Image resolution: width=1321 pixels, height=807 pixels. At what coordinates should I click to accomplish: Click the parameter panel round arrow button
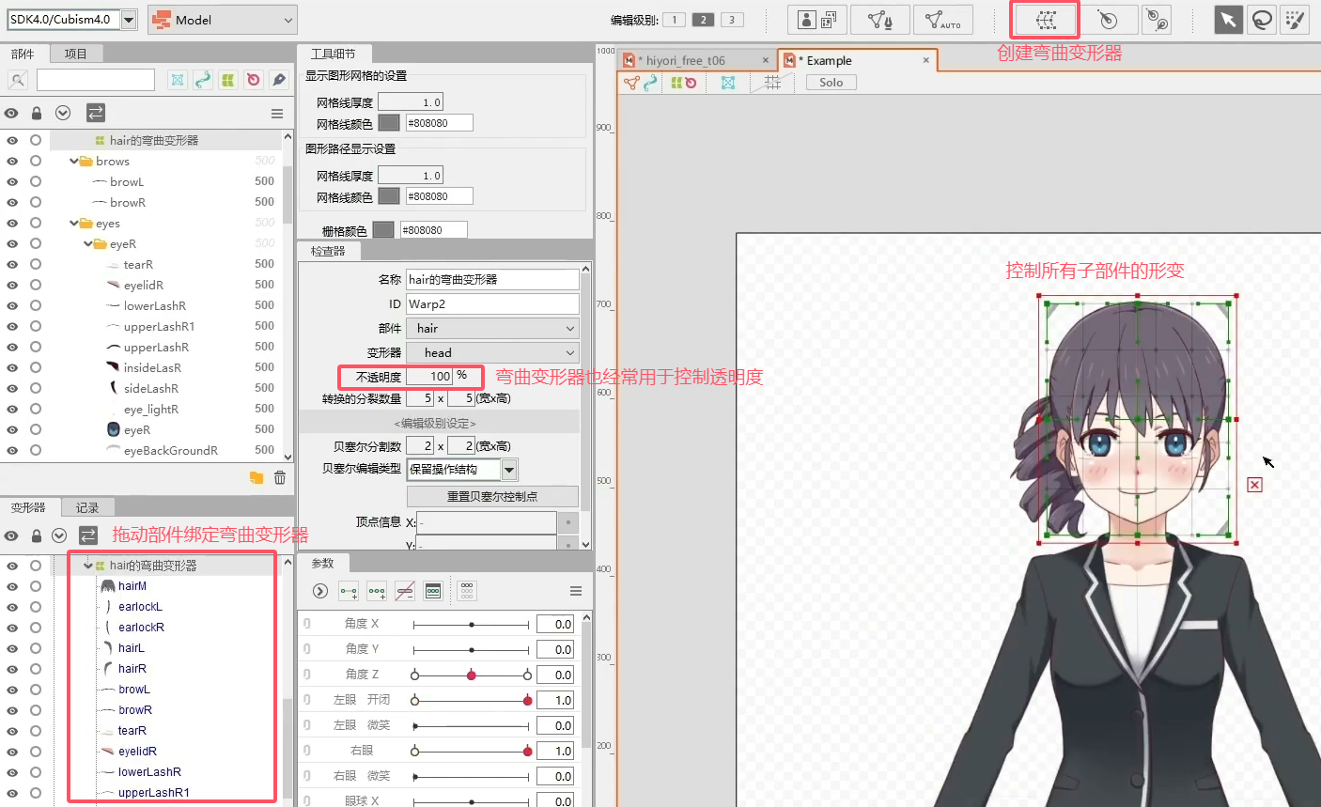coord(320,591)
